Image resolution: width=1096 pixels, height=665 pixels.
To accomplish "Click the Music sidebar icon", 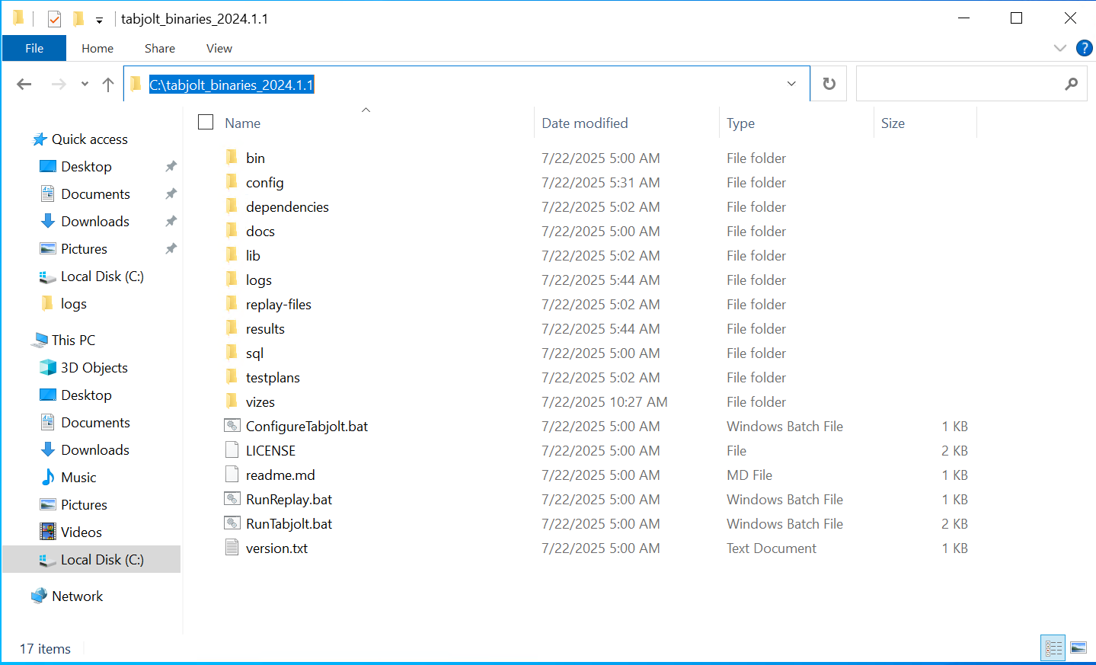I will (48, 478).
